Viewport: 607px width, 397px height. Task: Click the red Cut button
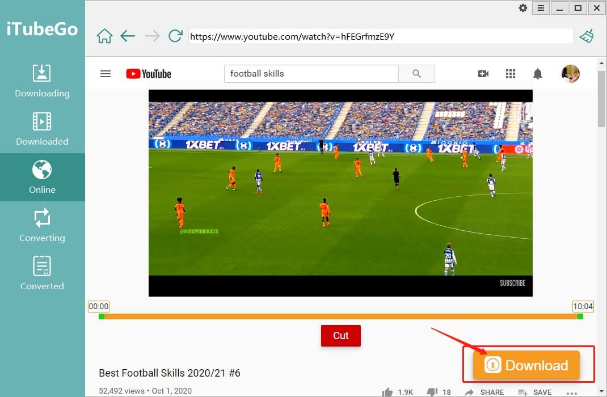click(341, 336)
